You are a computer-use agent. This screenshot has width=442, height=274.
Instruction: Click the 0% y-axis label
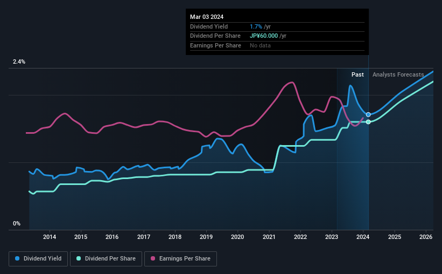point(17,223)
